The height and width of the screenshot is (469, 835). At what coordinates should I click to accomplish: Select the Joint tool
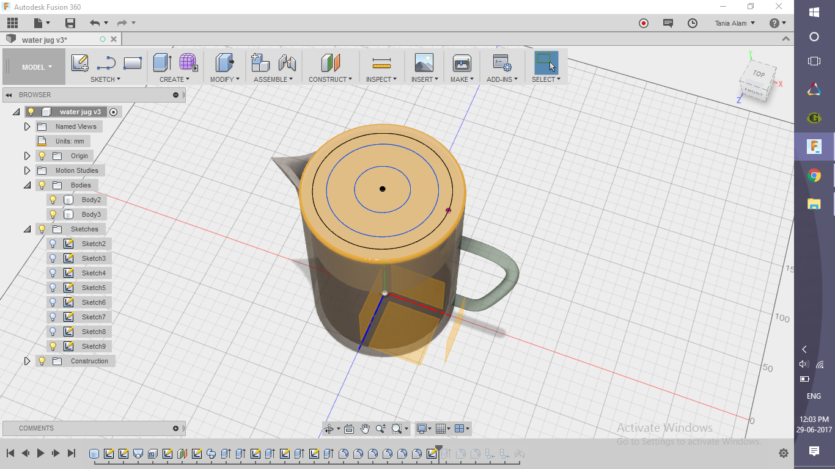click(287, 63)
